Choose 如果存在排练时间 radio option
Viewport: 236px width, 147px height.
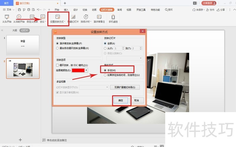click(x=105, y=75)
